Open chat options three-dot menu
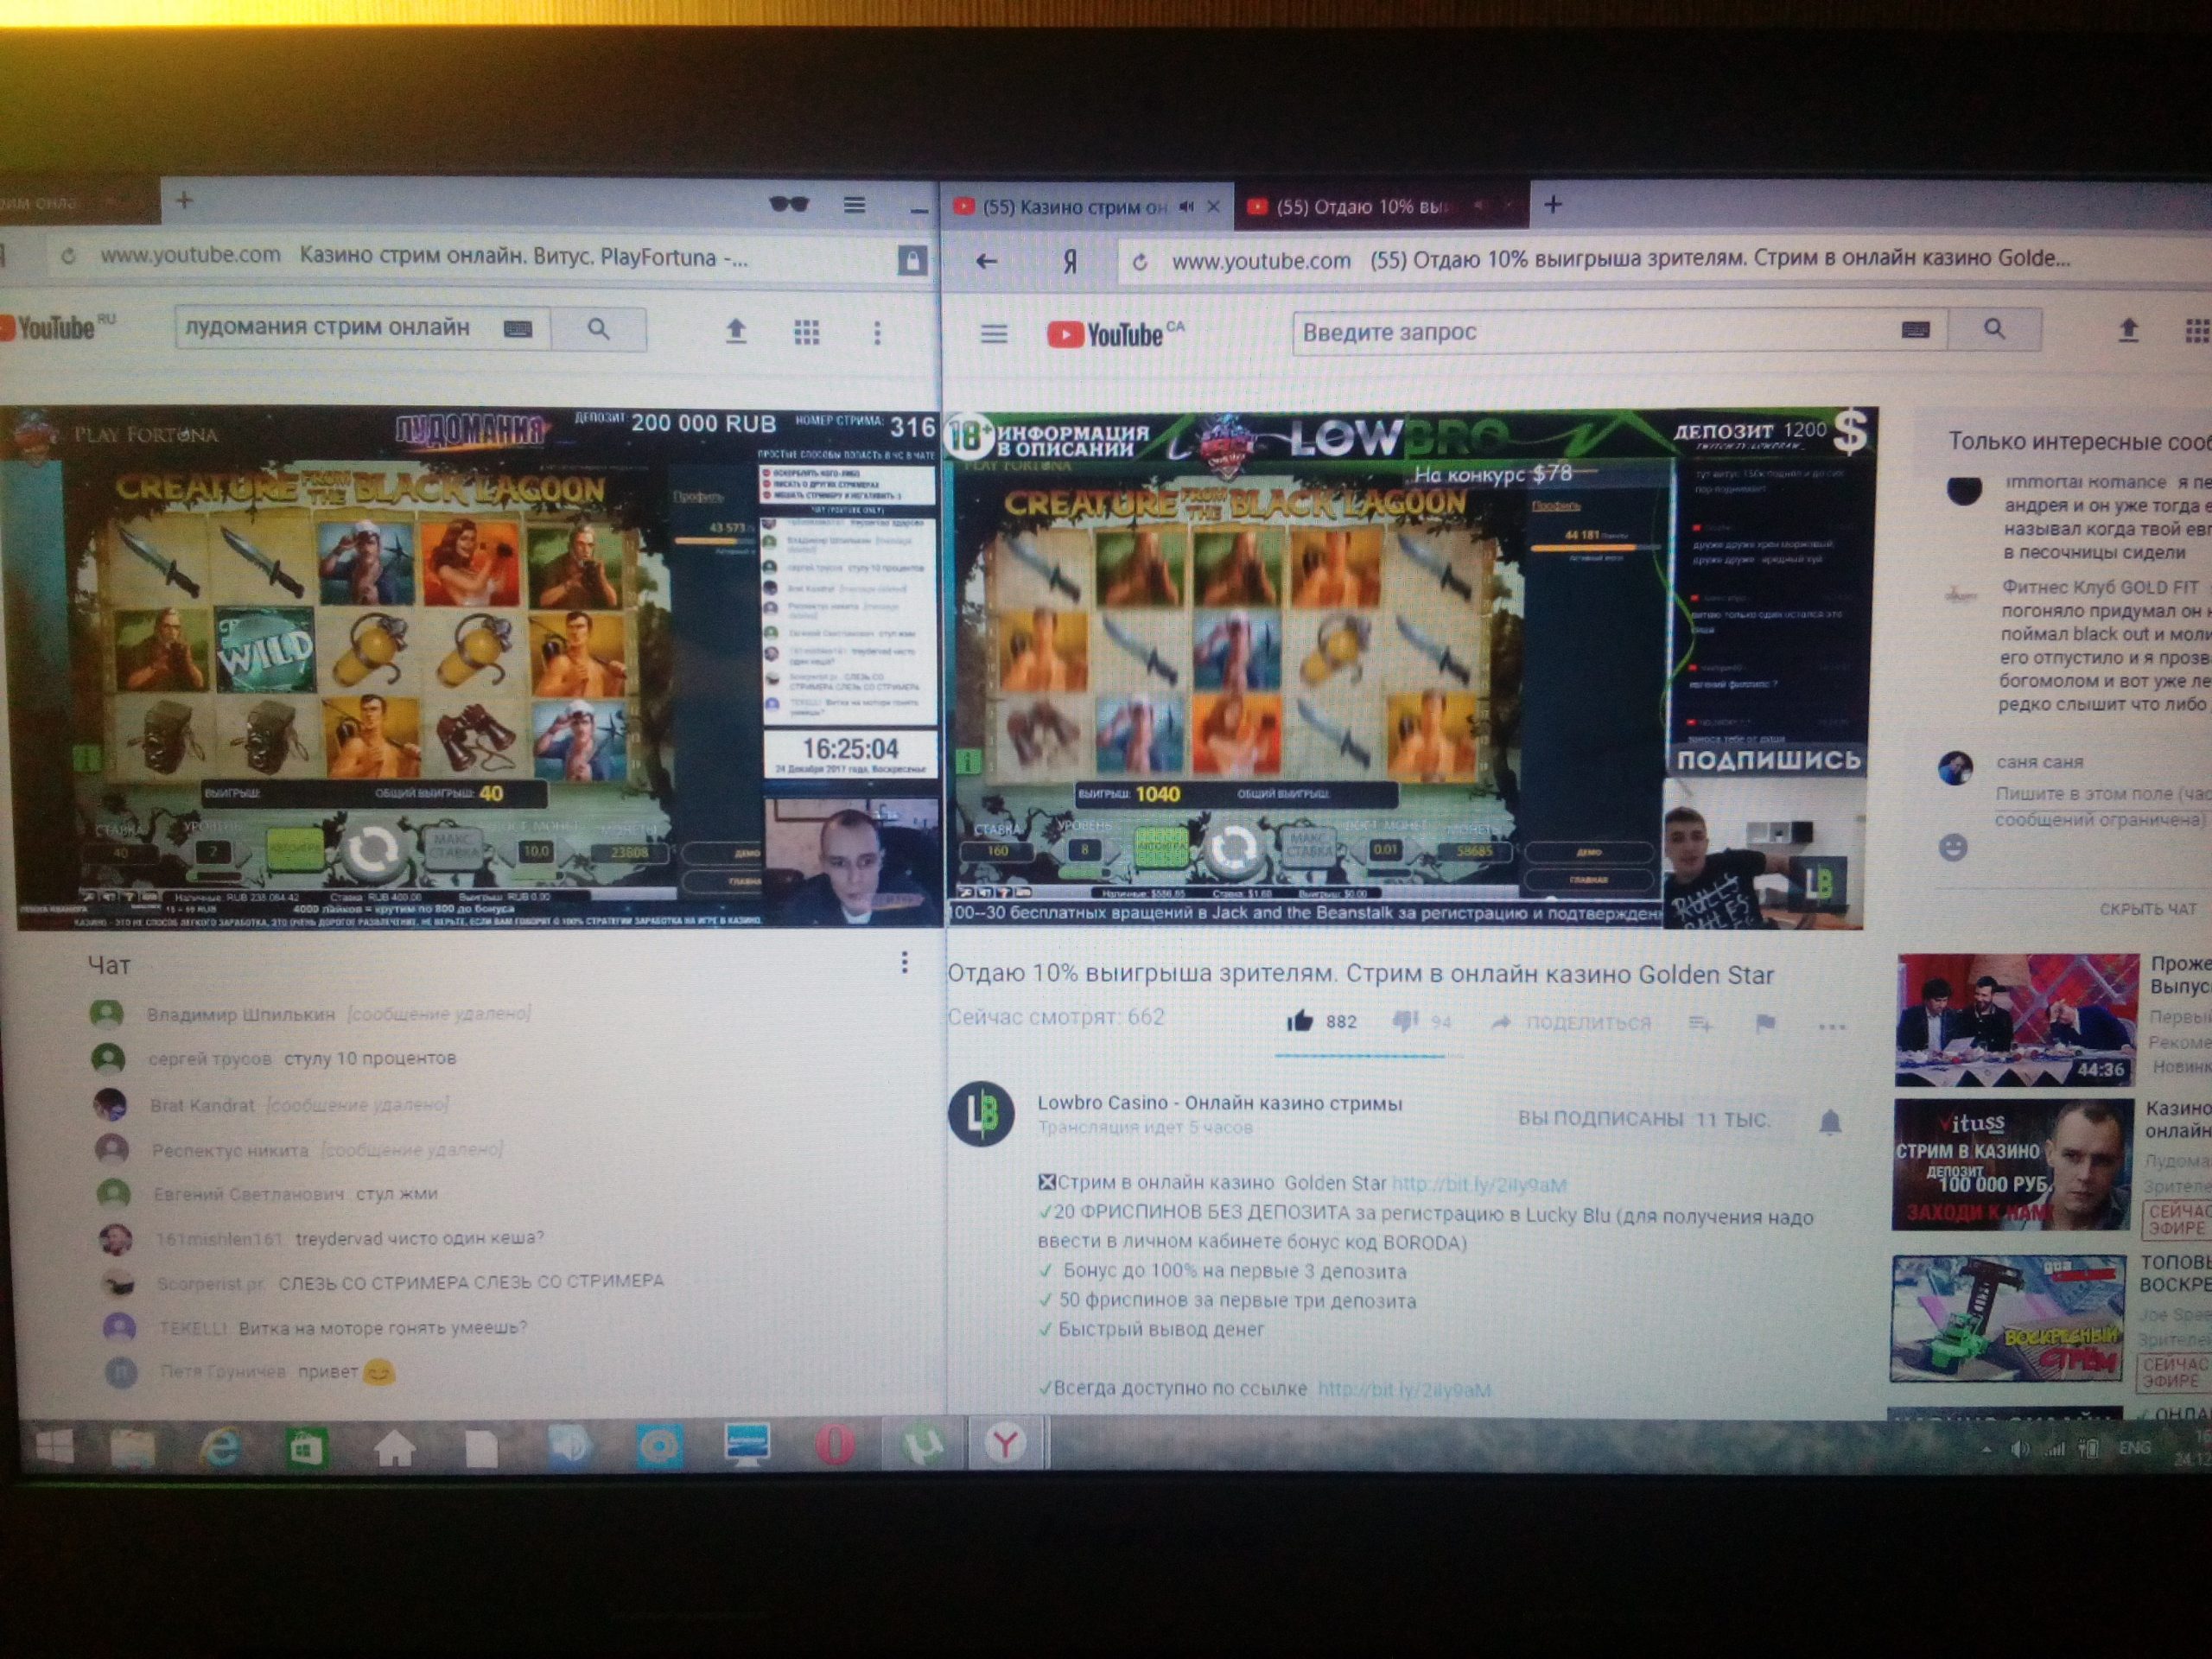 tap(904, 962)
